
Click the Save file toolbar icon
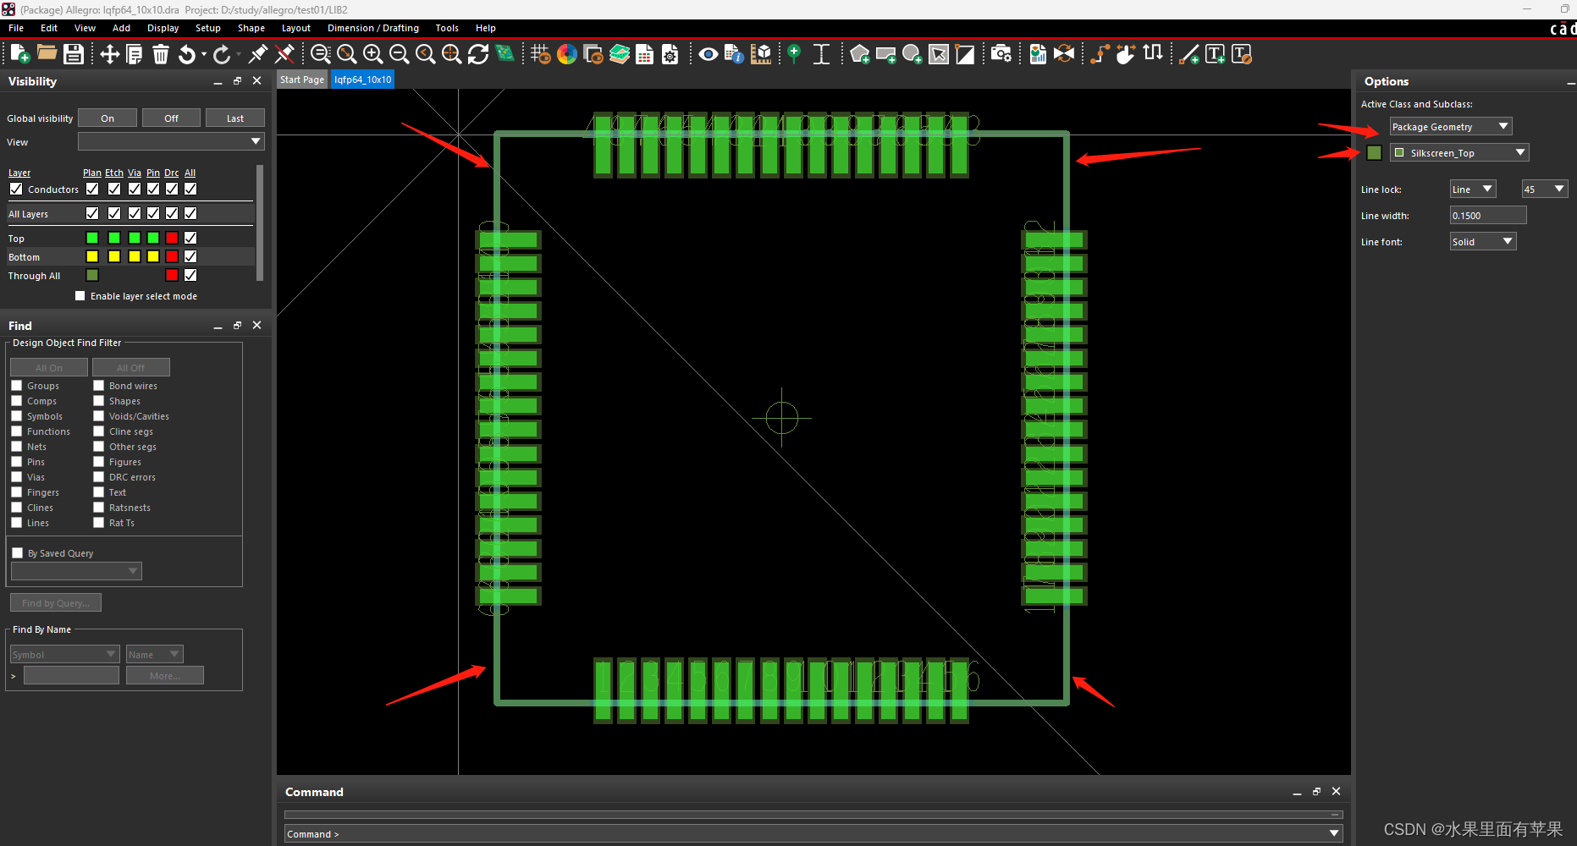(74, 54)
